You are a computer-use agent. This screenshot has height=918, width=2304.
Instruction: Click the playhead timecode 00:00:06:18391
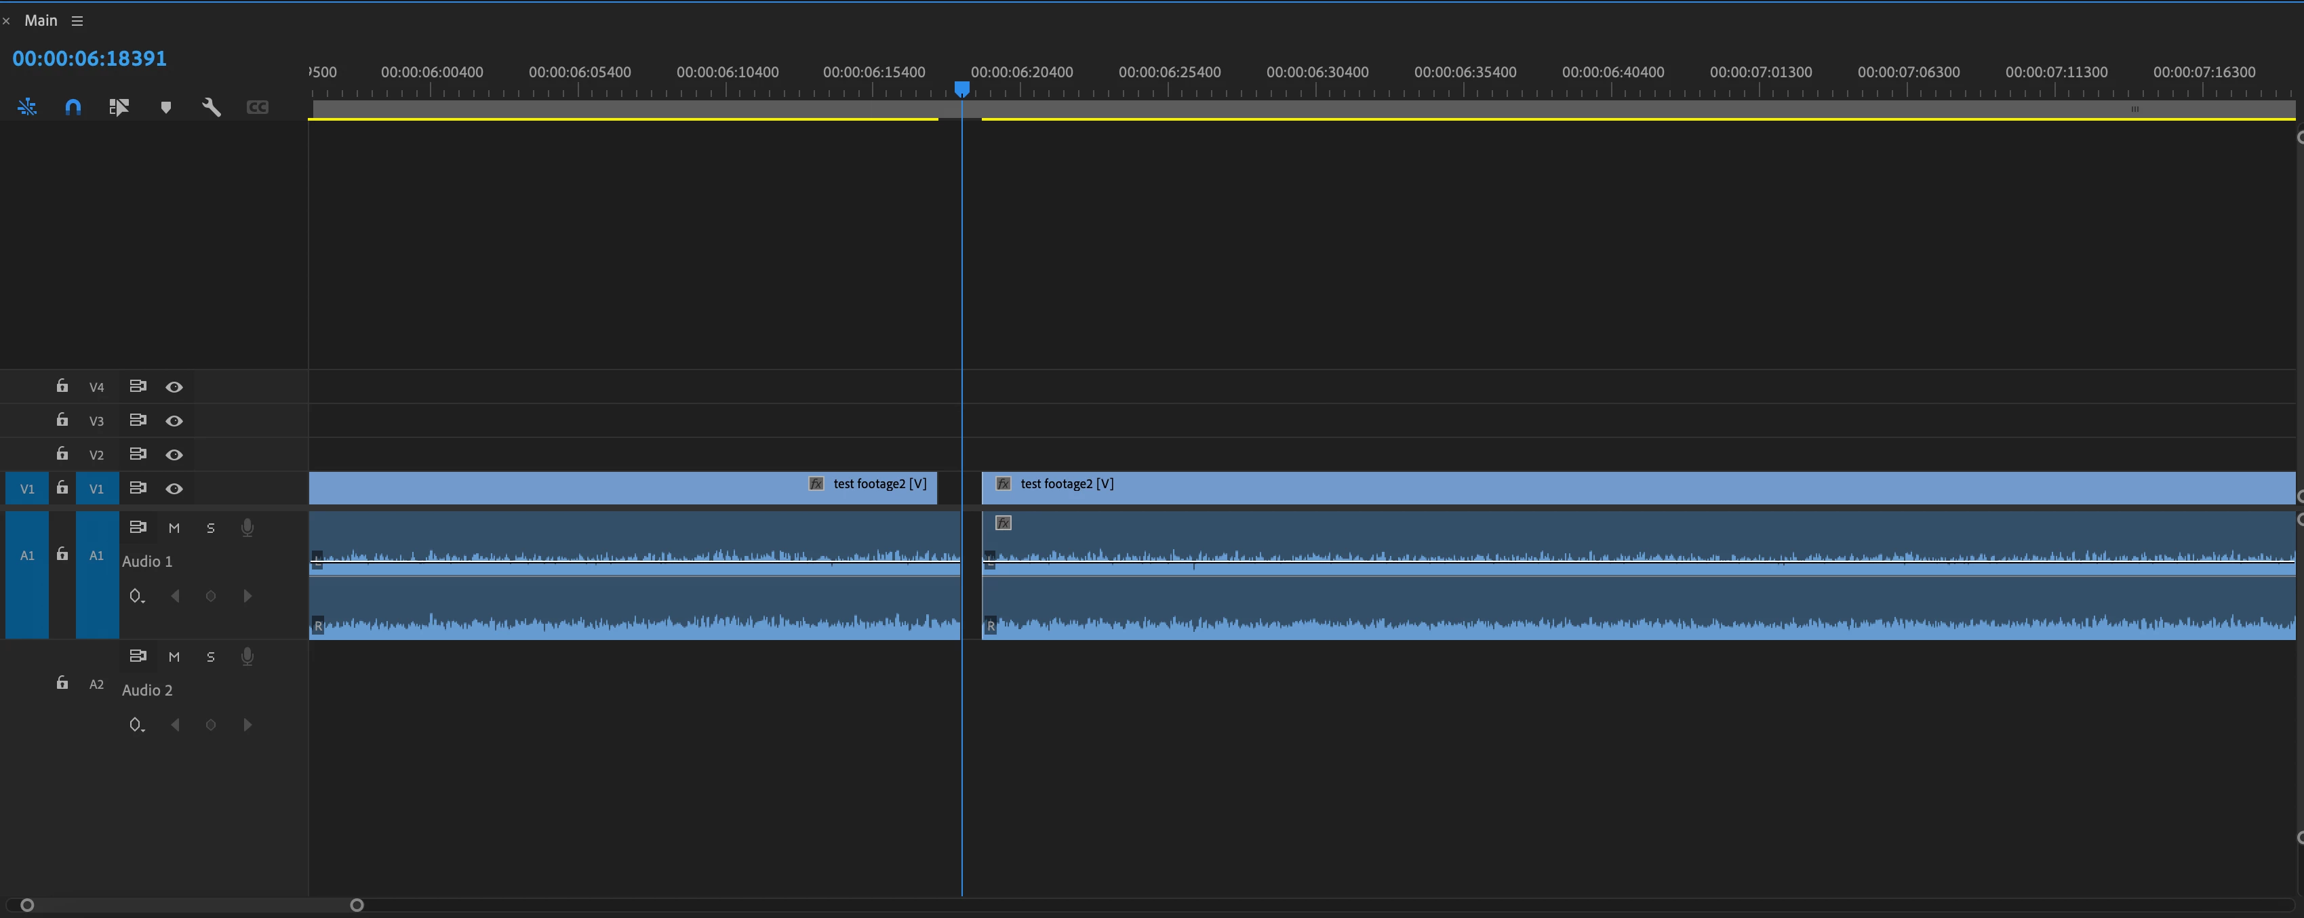[90, 58]
